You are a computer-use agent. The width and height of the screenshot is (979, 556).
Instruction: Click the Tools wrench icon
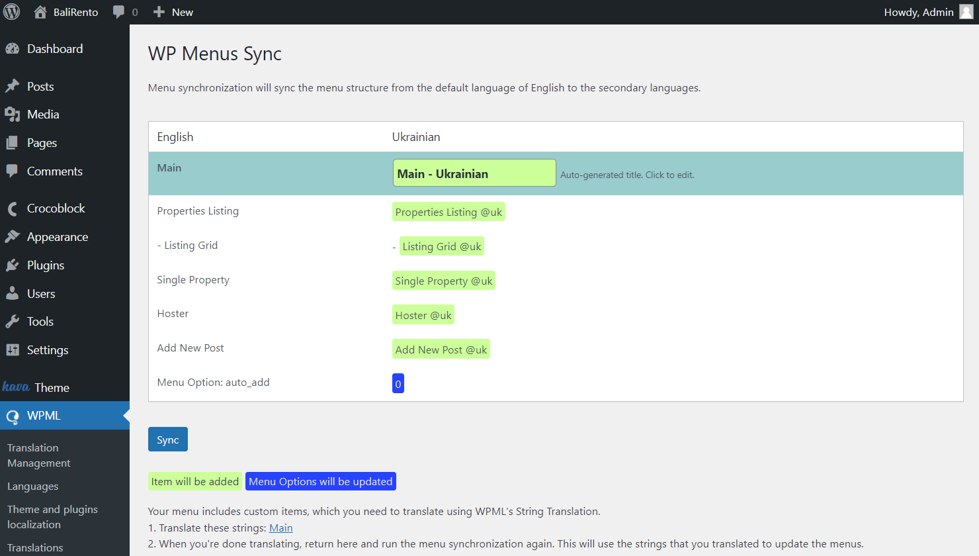(x=13, y=321)
